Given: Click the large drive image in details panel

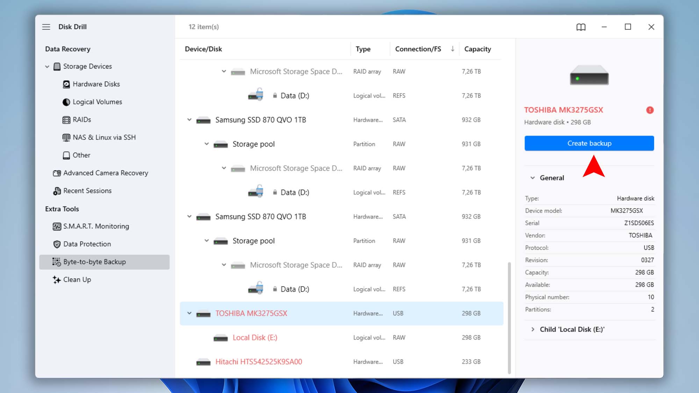Looking at the screenshot, I should click(589, 75).
